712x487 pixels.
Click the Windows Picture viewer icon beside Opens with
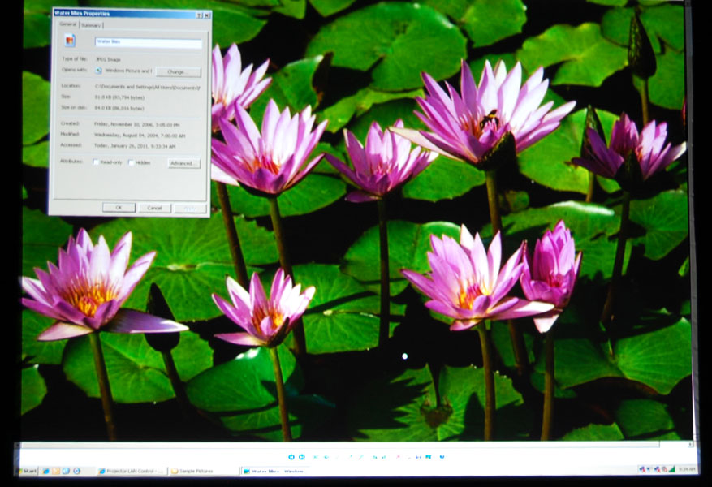98,71
